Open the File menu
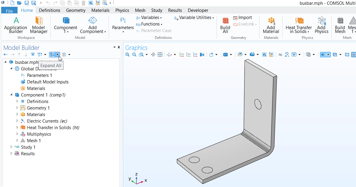The height and width of the screenshot is (187, 356). pyautogui.click(x=9, y=11)
